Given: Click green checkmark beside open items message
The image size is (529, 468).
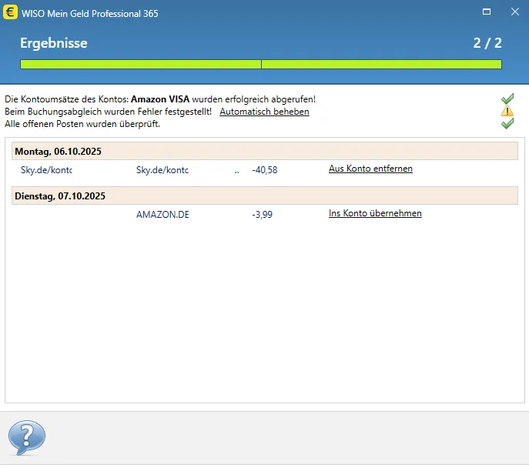Looking at the screenshot, I should (507, 124).
